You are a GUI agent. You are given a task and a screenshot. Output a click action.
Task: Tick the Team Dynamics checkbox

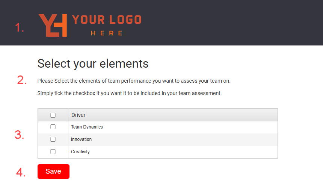tap(53, 127)
